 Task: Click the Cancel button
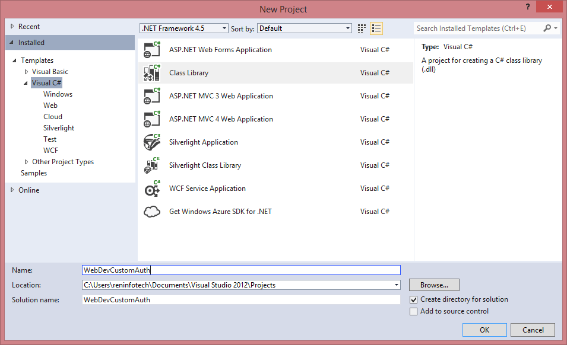(x=533, y=330)
